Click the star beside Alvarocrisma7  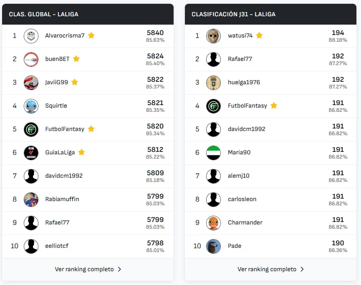[x=91, y=35]
